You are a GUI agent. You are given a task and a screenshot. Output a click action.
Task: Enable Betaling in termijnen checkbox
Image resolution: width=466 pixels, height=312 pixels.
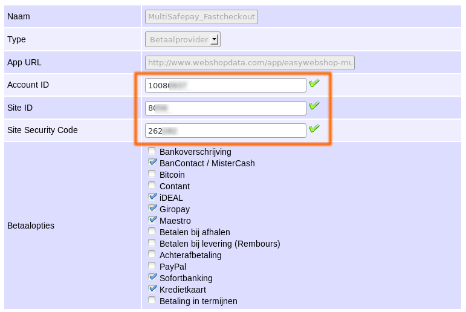[152, 300]
